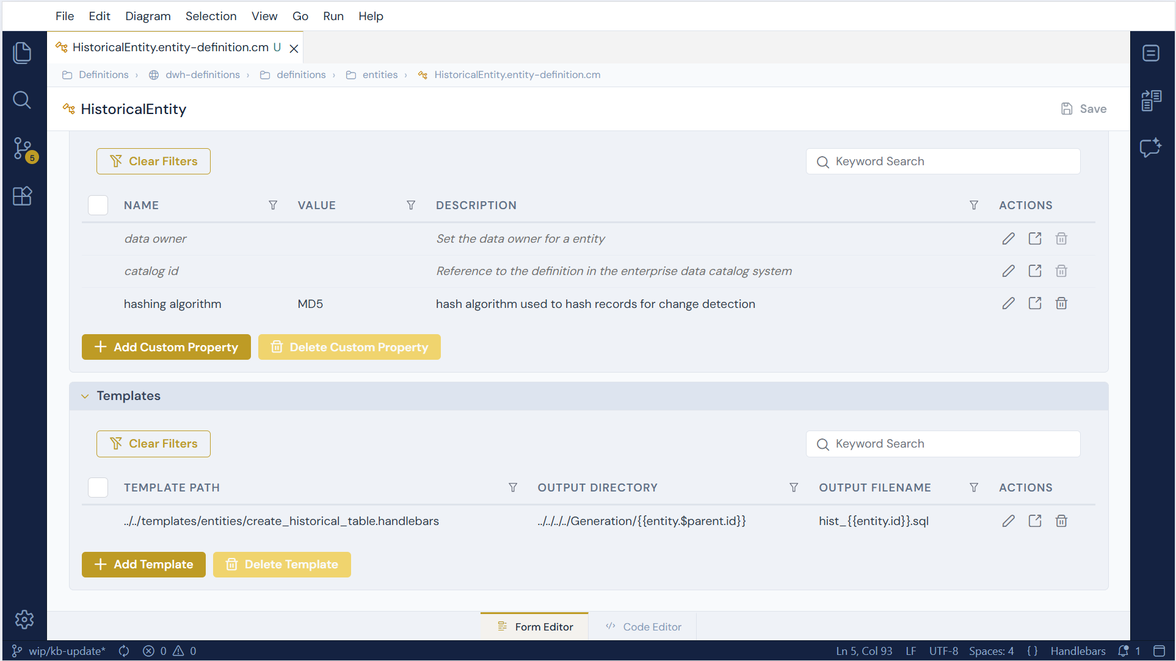The image size is (1176, 661).
Task: Click the Handlebars language mode
Action: 1078,651
